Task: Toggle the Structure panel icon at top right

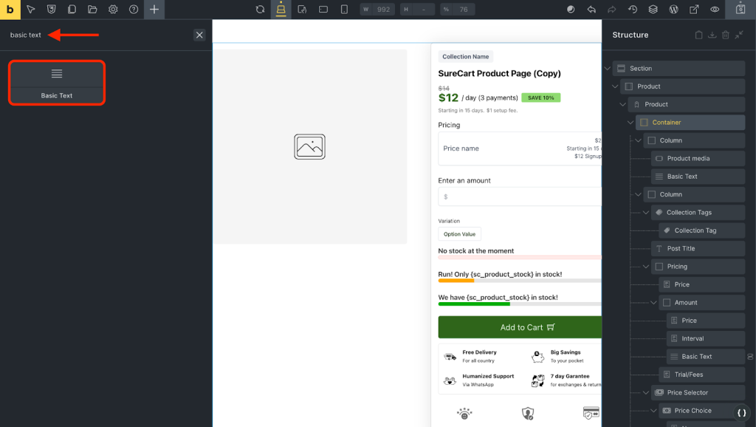Action: point(740,10)
